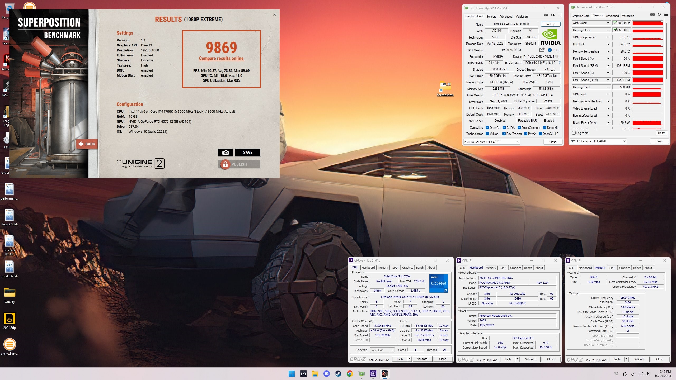Open Tools dropdown arrow in CPU-Z Mainboard window
676x380 pixels.
point(517,359)
